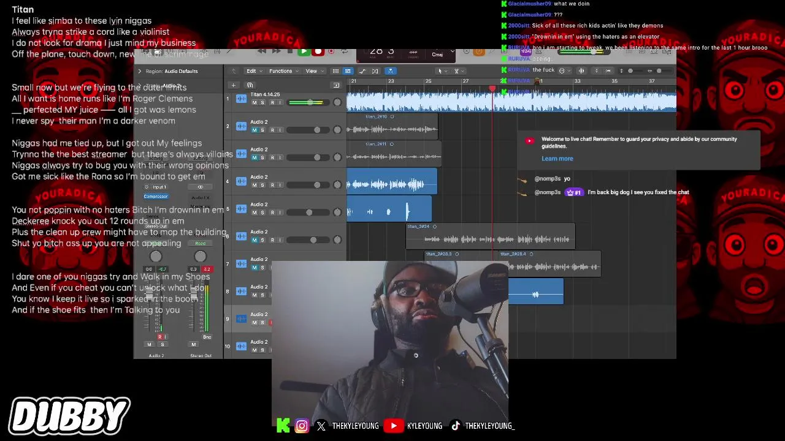
Task: Open the Command-click tool menu
Action: click(x=459, y=71)
